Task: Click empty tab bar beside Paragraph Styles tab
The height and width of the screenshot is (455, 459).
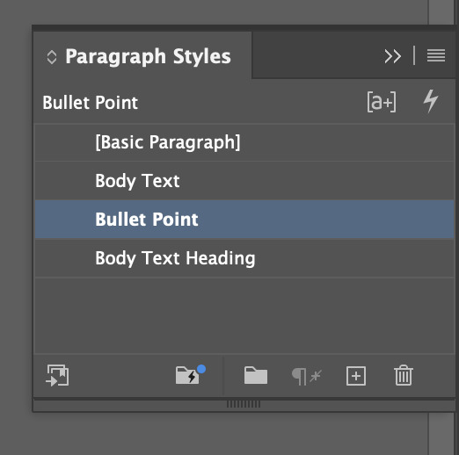Action: (x=317, y=55)
